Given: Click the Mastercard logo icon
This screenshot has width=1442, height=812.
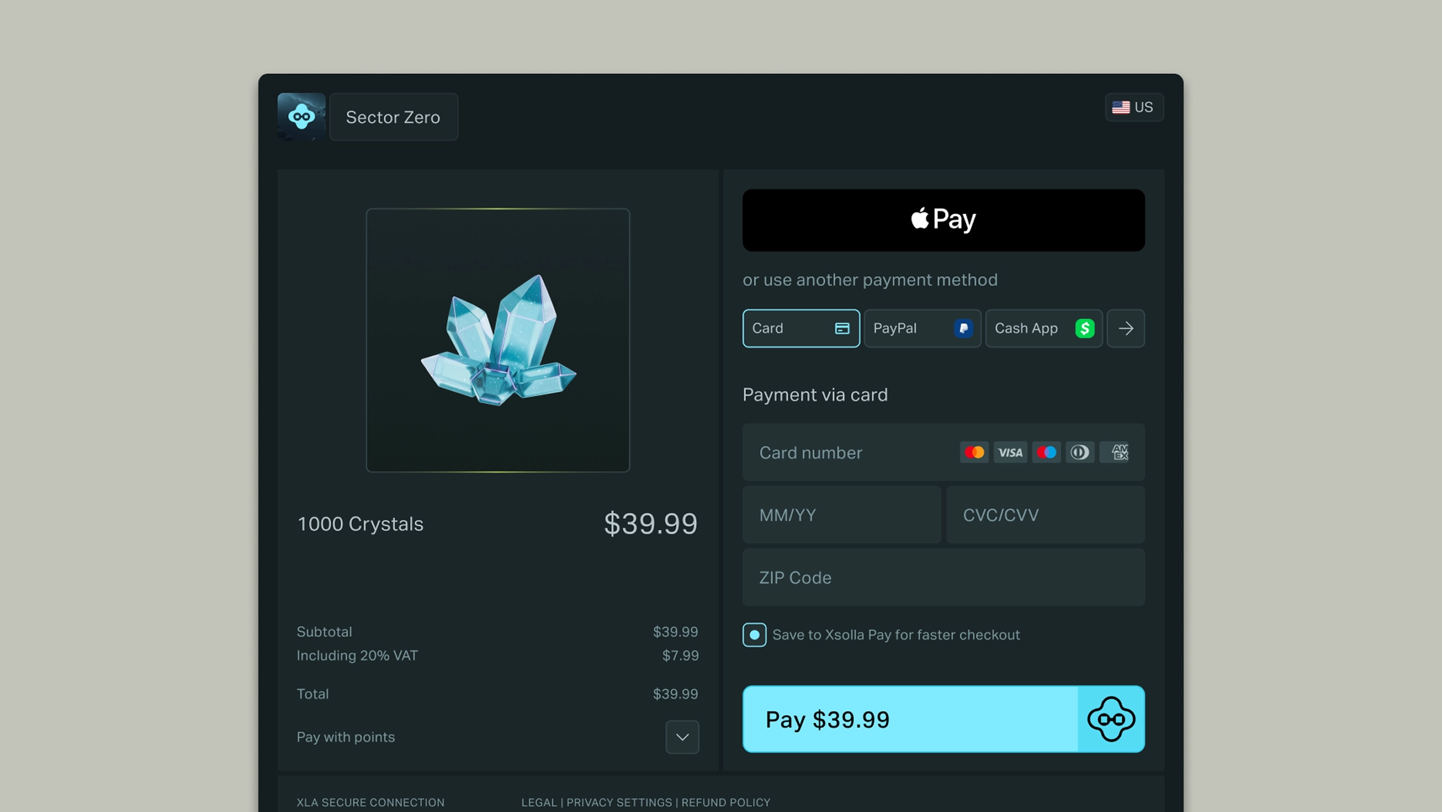Looking at the screenshot, I should [x=974, y=452].
